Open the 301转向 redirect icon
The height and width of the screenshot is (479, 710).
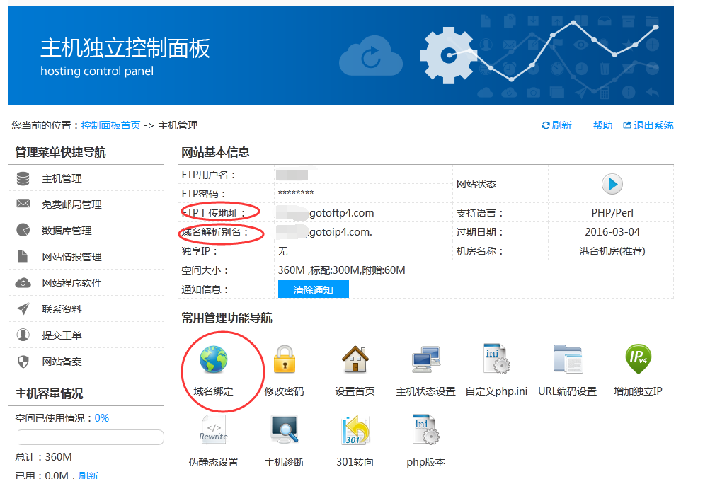click(x=355, y=430)
